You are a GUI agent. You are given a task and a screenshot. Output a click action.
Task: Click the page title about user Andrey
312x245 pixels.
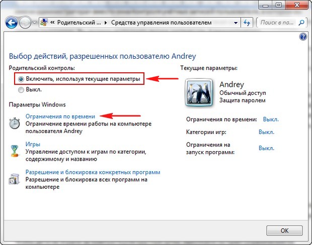(103, 56)
